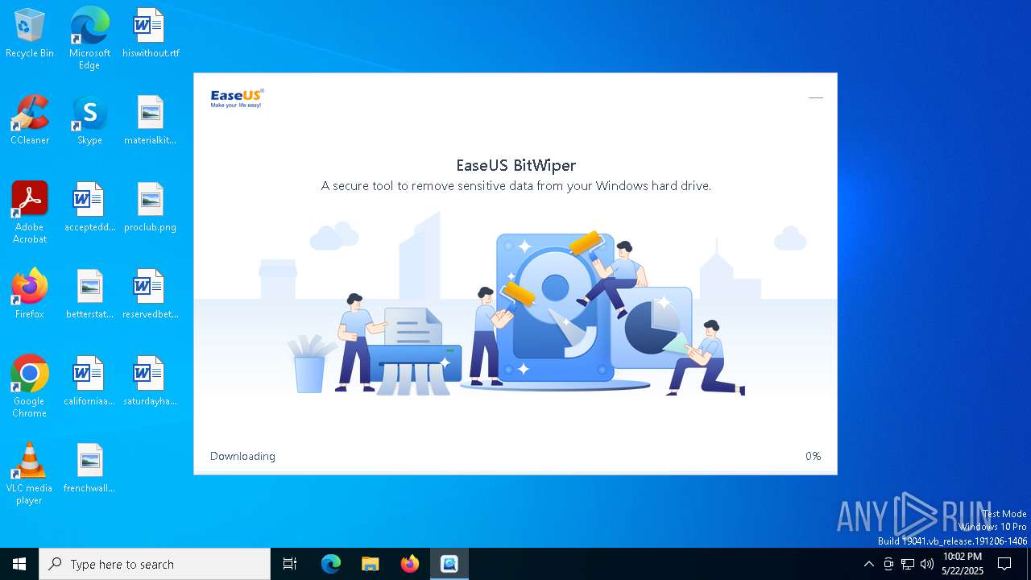Click the taskbar search box

[155, 564]
